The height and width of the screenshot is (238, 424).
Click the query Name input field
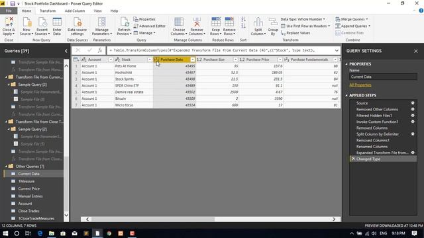pyautogui.click(x=383, y=77)
